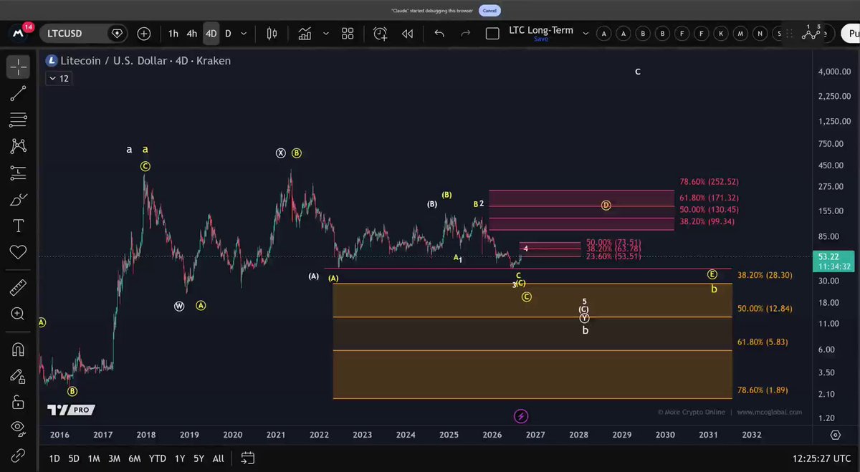
Task: Click the purple lightning event marker
Action: point(521,416)
